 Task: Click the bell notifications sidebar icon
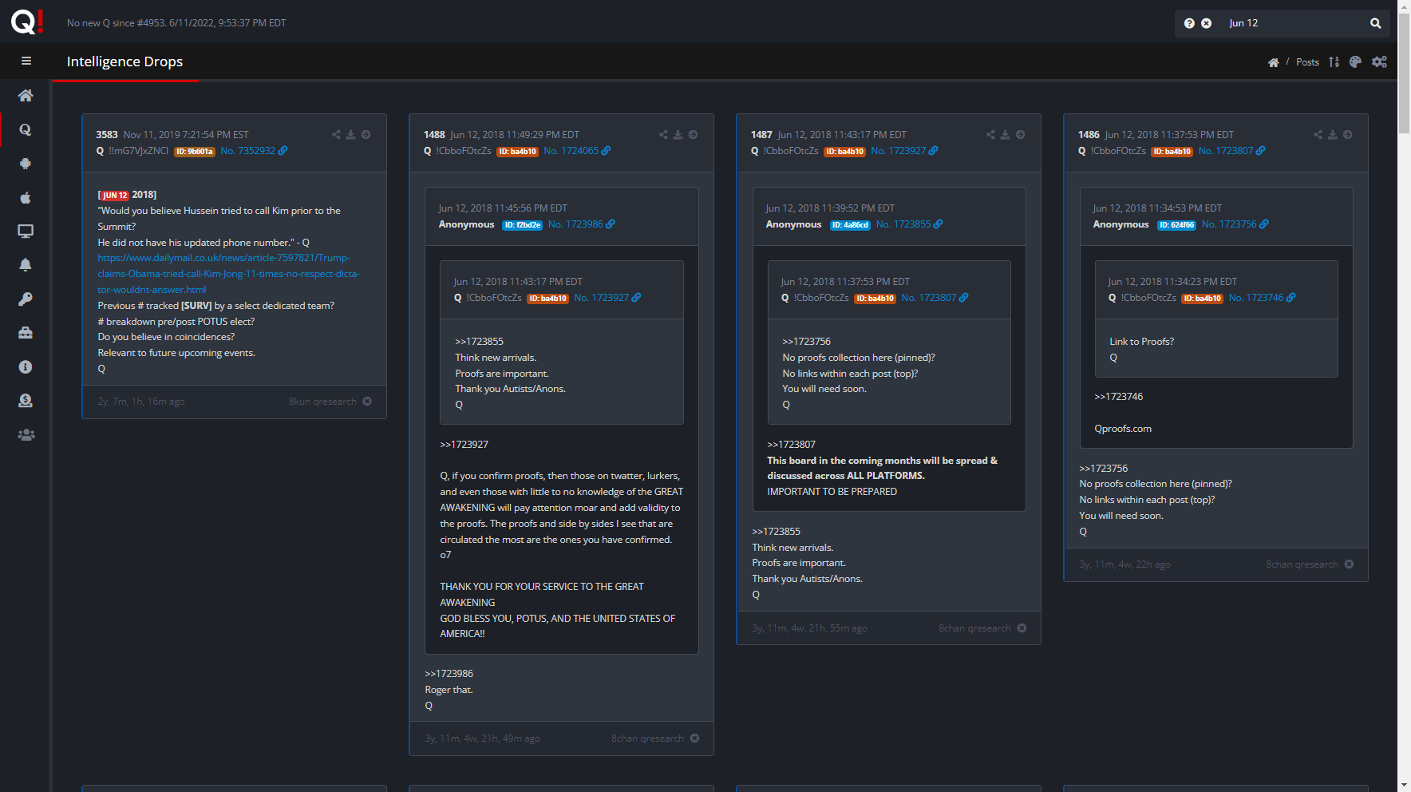coord(26,265)
